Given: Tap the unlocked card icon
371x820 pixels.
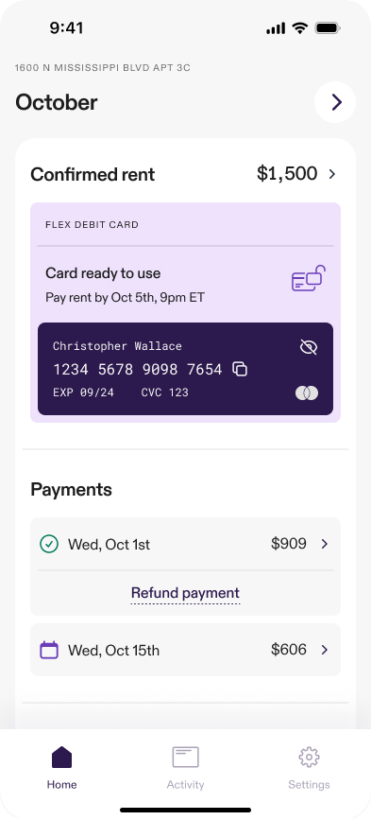Looking at the screenshot, I should 309,278.
